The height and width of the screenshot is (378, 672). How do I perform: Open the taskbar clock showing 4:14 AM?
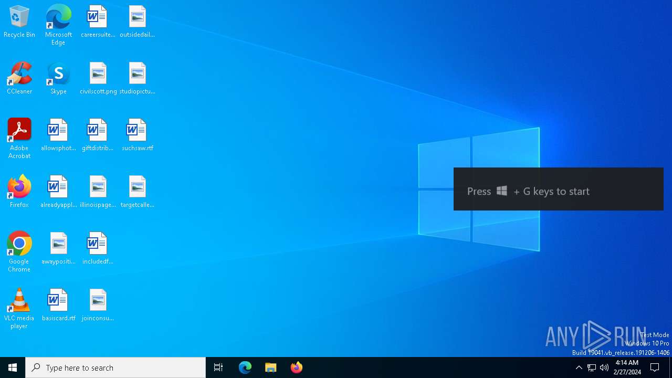(627, 367)
